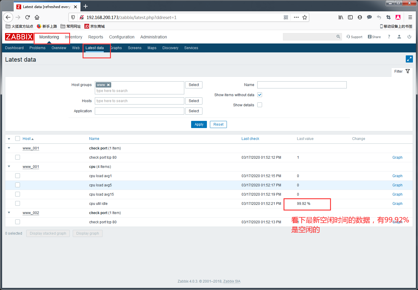Click the Application input field
The image size is (418, 290).
[x=140, y=111]
